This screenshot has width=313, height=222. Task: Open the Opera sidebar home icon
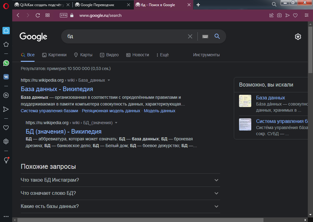click(x=6, y=31)
